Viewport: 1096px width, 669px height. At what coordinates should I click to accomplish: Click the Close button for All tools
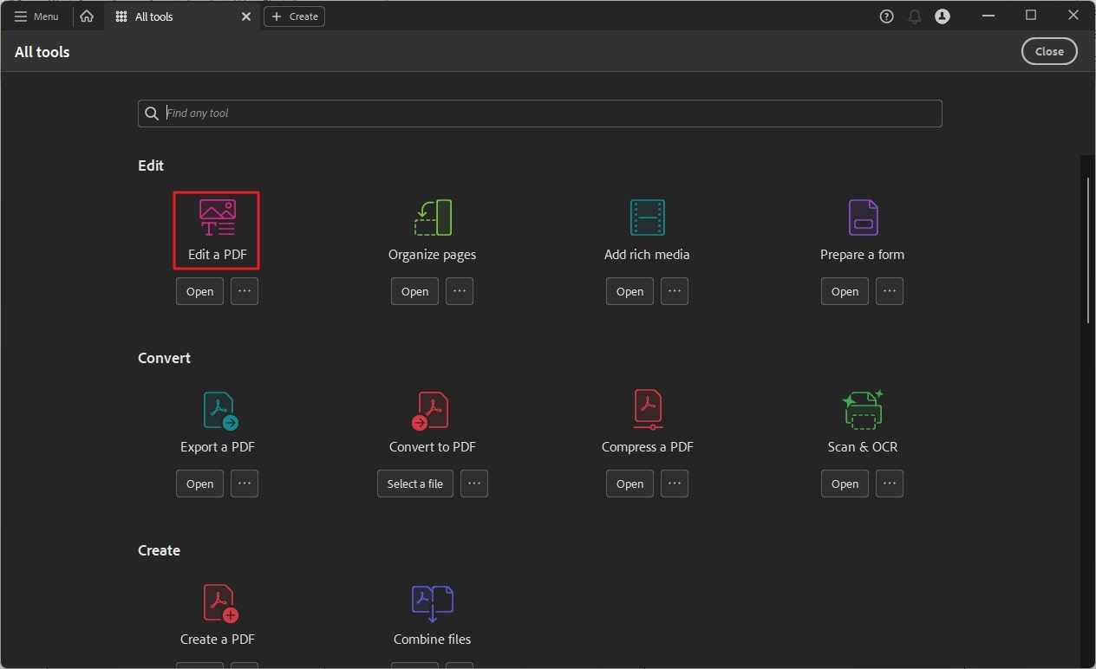click(1049, 51)
